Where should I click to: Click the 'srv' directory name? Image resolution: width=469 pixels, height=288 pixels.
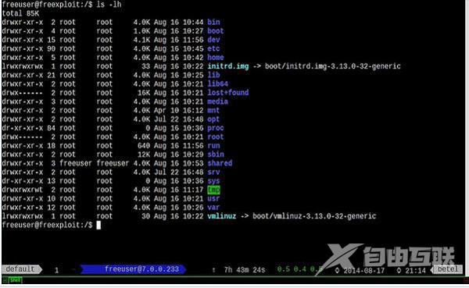pyautogui.click(x=213, y=172)
